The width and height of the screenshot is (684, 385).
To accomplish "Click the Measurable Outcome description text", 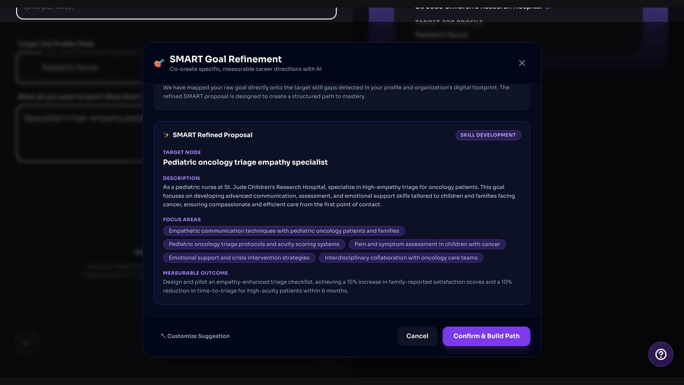I will pos(337,286).
